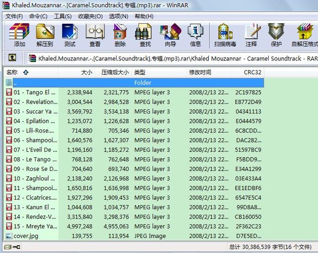This screenshot has width=318, height=253.
Task: Select the 11 - Shampooi file name
Action: click(36, 188)
